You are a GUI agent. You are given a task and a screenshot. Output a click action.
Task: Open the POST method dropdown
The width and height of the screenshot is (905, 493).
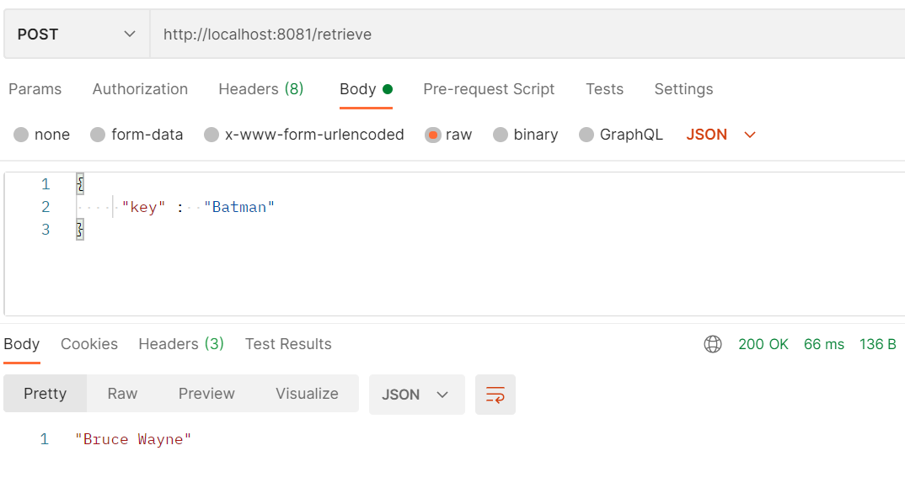[77, 34]
